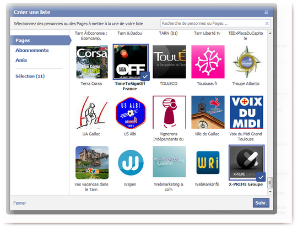Select Vos vacances dans le Tarn image
The height and width of the screenshot is (234, 303).
(x=92, y=162)
